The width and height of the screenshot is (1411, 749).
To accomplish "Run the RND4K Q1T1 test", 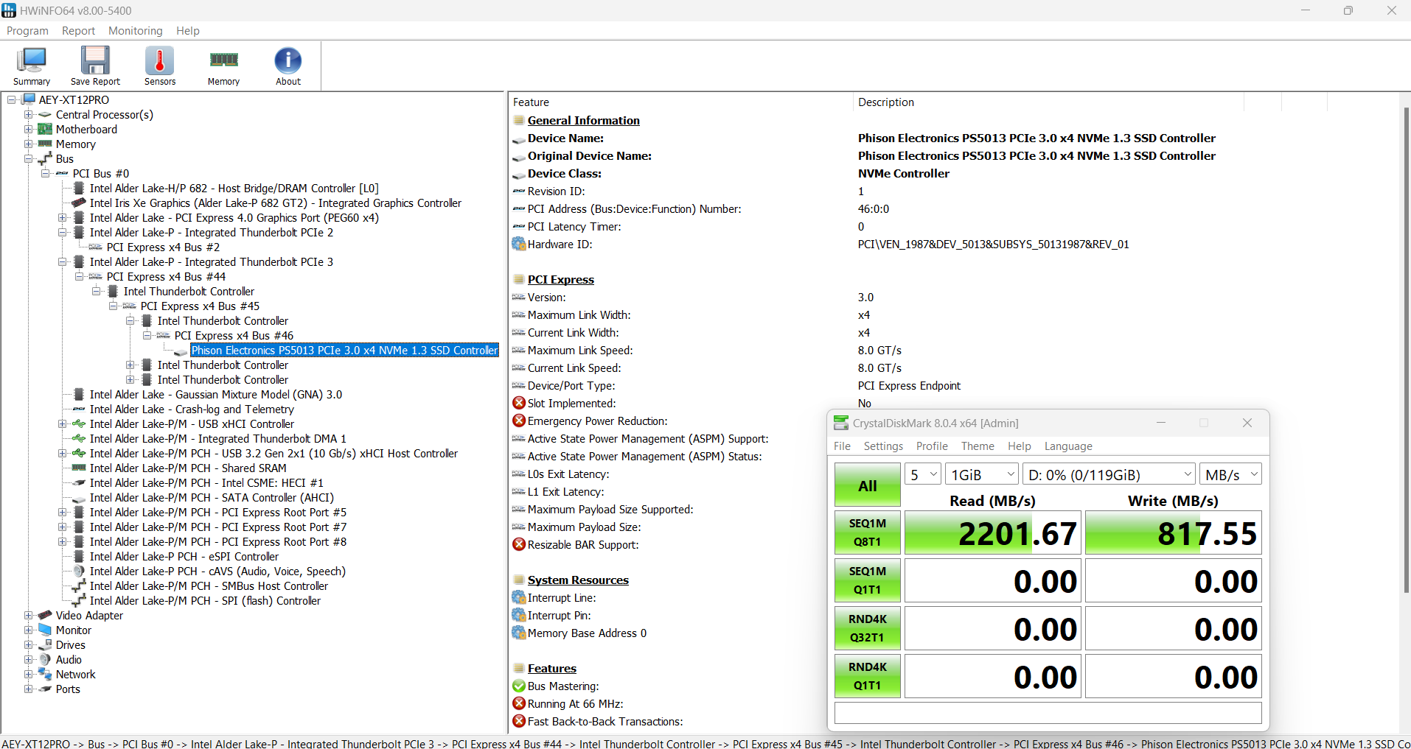I will point(868,676).
